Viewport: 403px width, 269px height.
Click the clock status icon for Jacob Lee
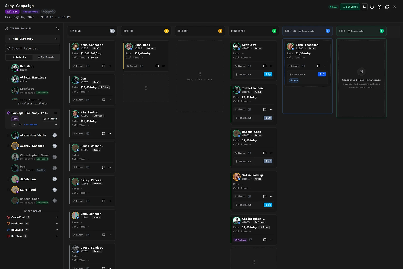pos(55,179)
